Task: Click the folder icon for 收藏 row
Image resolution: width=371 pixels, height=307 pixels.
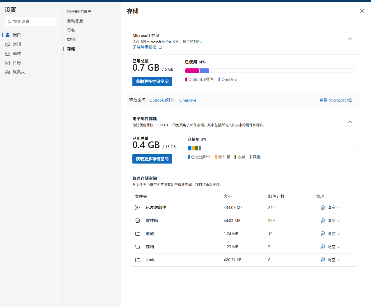Action: [138, 234]
